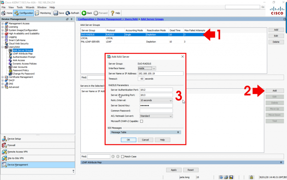Image resolution: width=287 pixels, height=180 pixels.
Task: Enable Match Case checkbox
Action: [123, 157]
